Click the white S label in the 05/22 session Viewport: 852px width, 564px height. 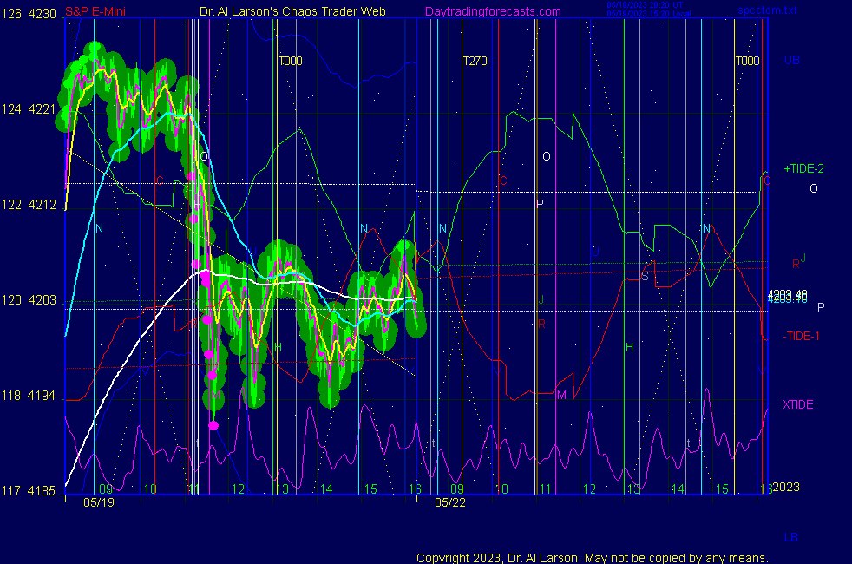[645, 277]
